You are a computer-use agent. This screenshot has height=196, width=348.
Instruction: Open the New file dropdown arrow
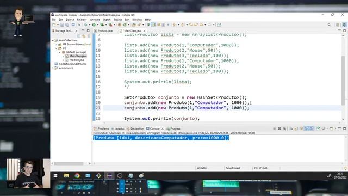point(58,25)
